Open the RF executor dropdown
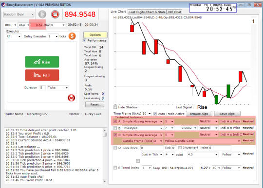Screen dimensions: 263x188 14,36
